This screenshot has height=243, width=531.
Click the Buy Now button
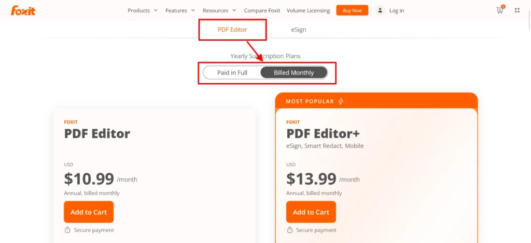[352, 10]
